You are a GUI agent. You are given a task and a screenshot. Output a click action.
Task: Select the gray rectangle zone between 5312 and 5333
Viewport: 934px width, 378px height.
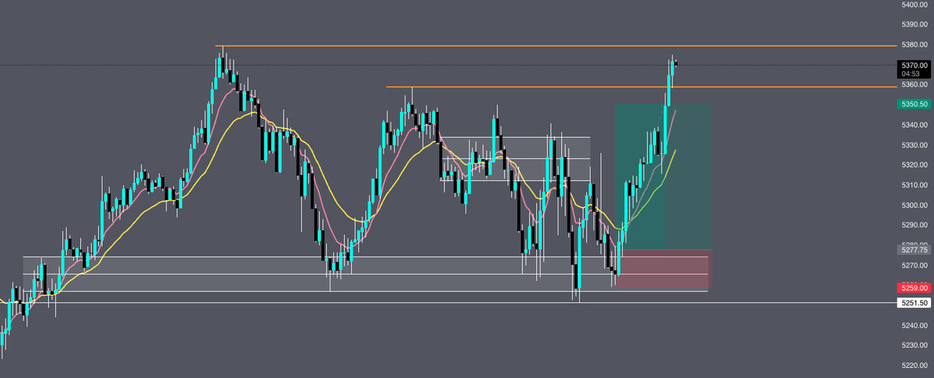point(515,159)
